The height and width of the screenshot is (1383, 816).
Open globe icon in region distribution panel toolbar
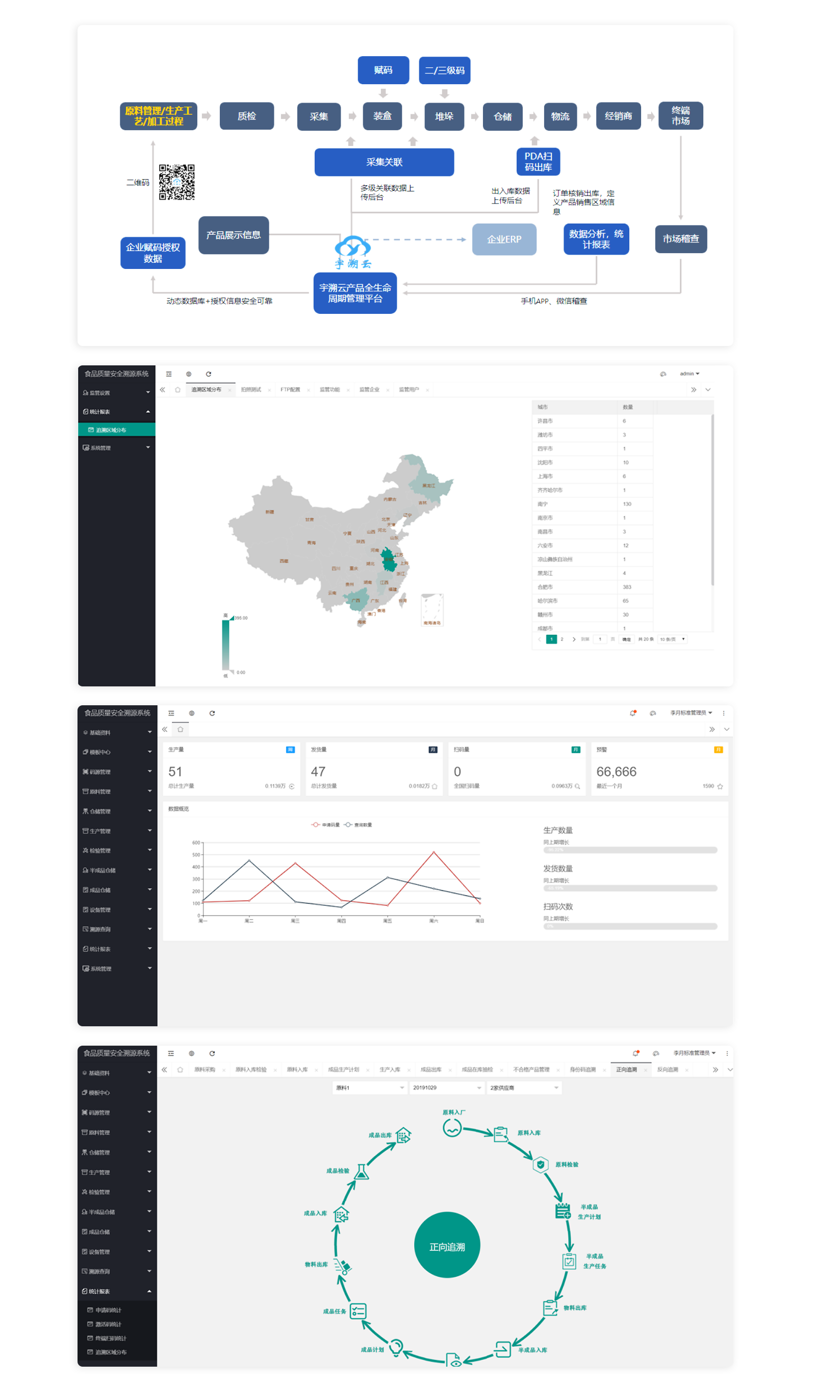click(x=189, y=374)
